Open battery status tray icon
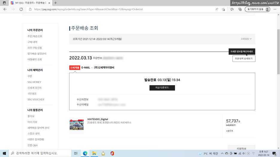The width and height of the screenshot is (280, 157). point(235,153)
